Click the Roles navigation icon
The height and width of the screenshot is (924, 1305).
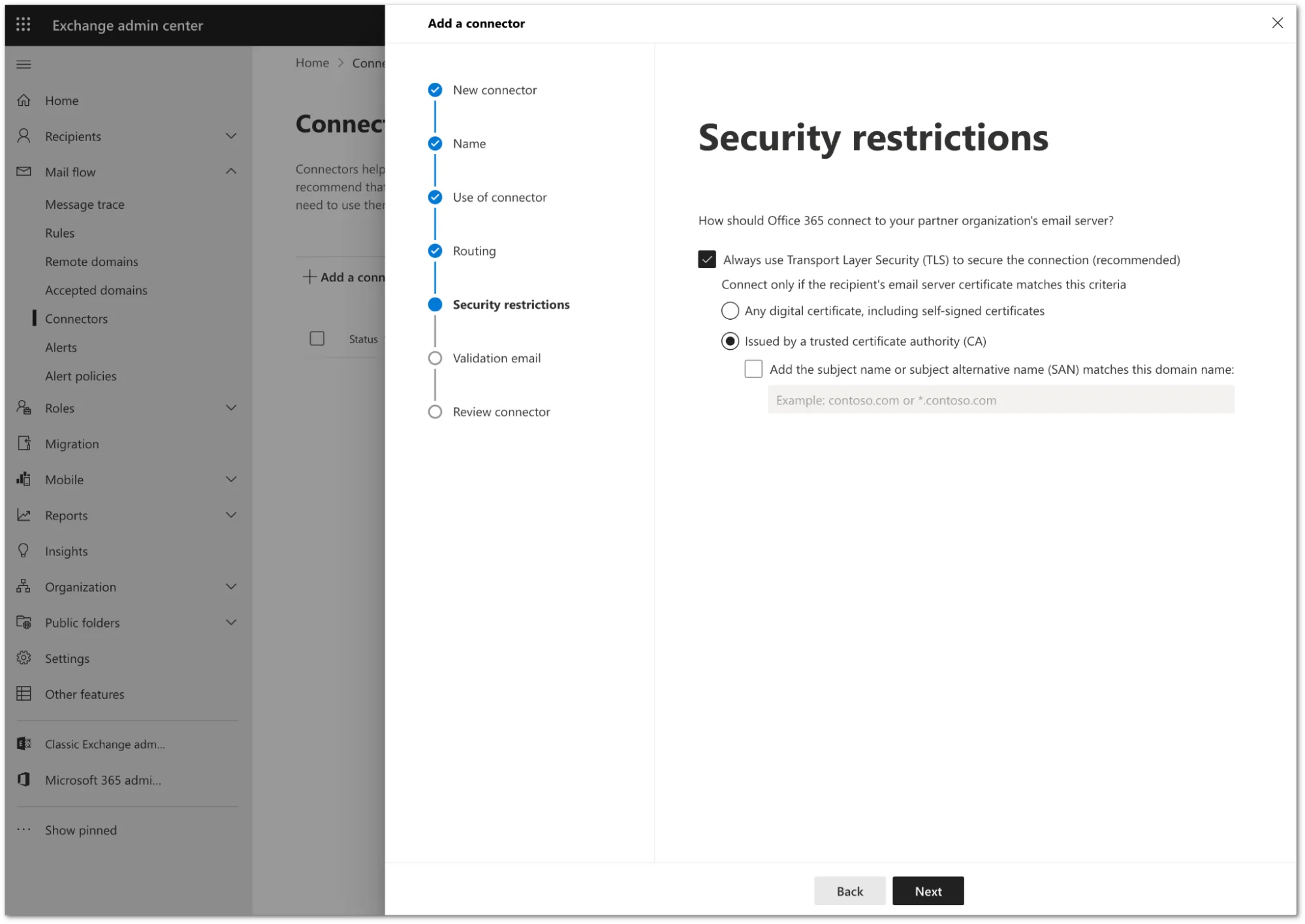click(x=24, y=408)
